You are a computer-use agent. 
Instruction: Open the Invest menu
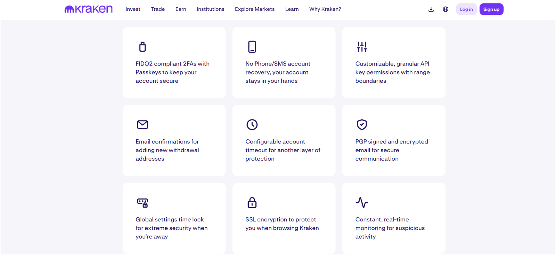click(133, 9)
